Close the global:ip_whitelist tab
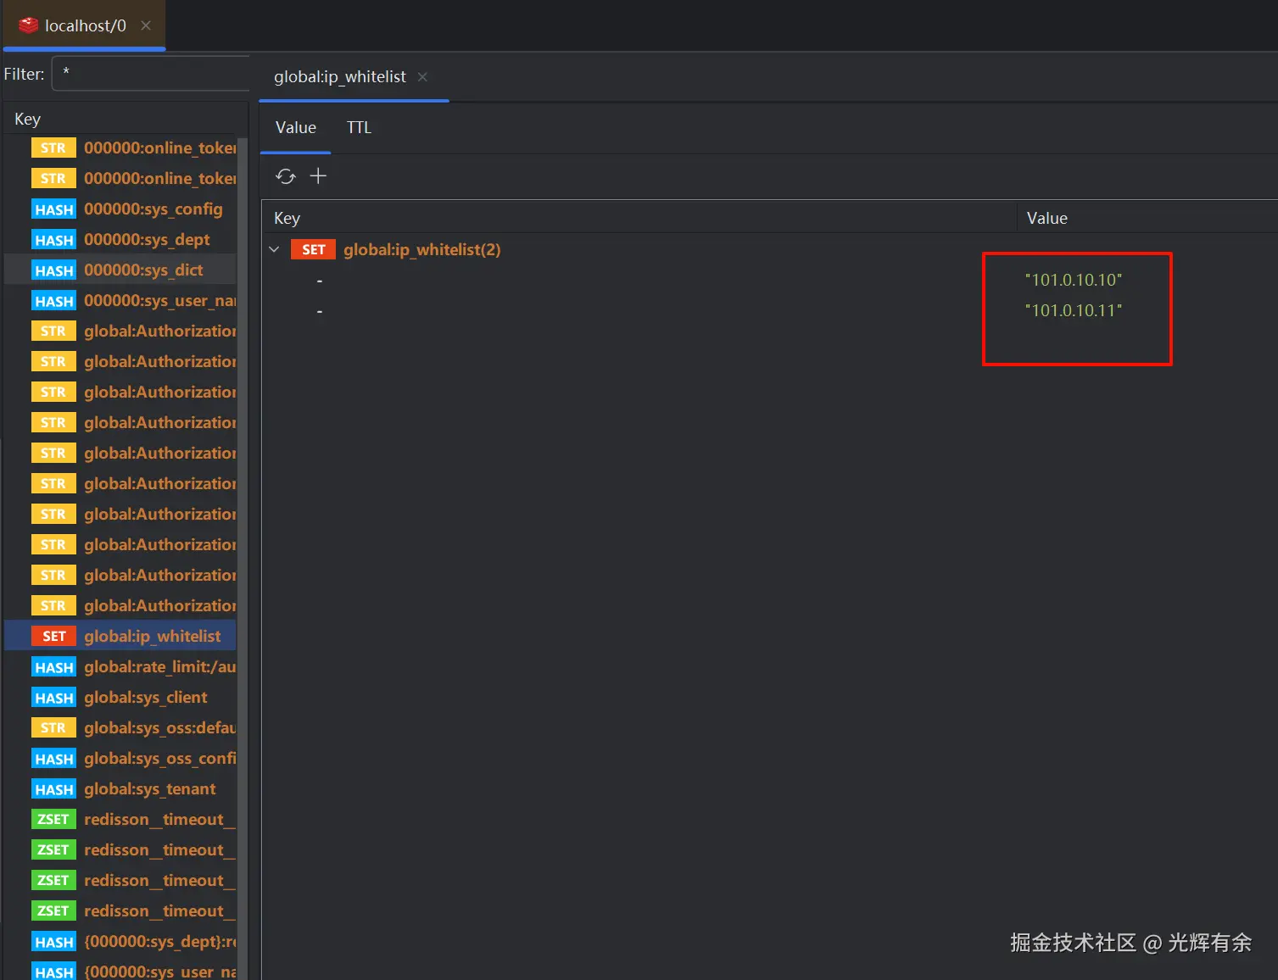 [x=422, y=77]
